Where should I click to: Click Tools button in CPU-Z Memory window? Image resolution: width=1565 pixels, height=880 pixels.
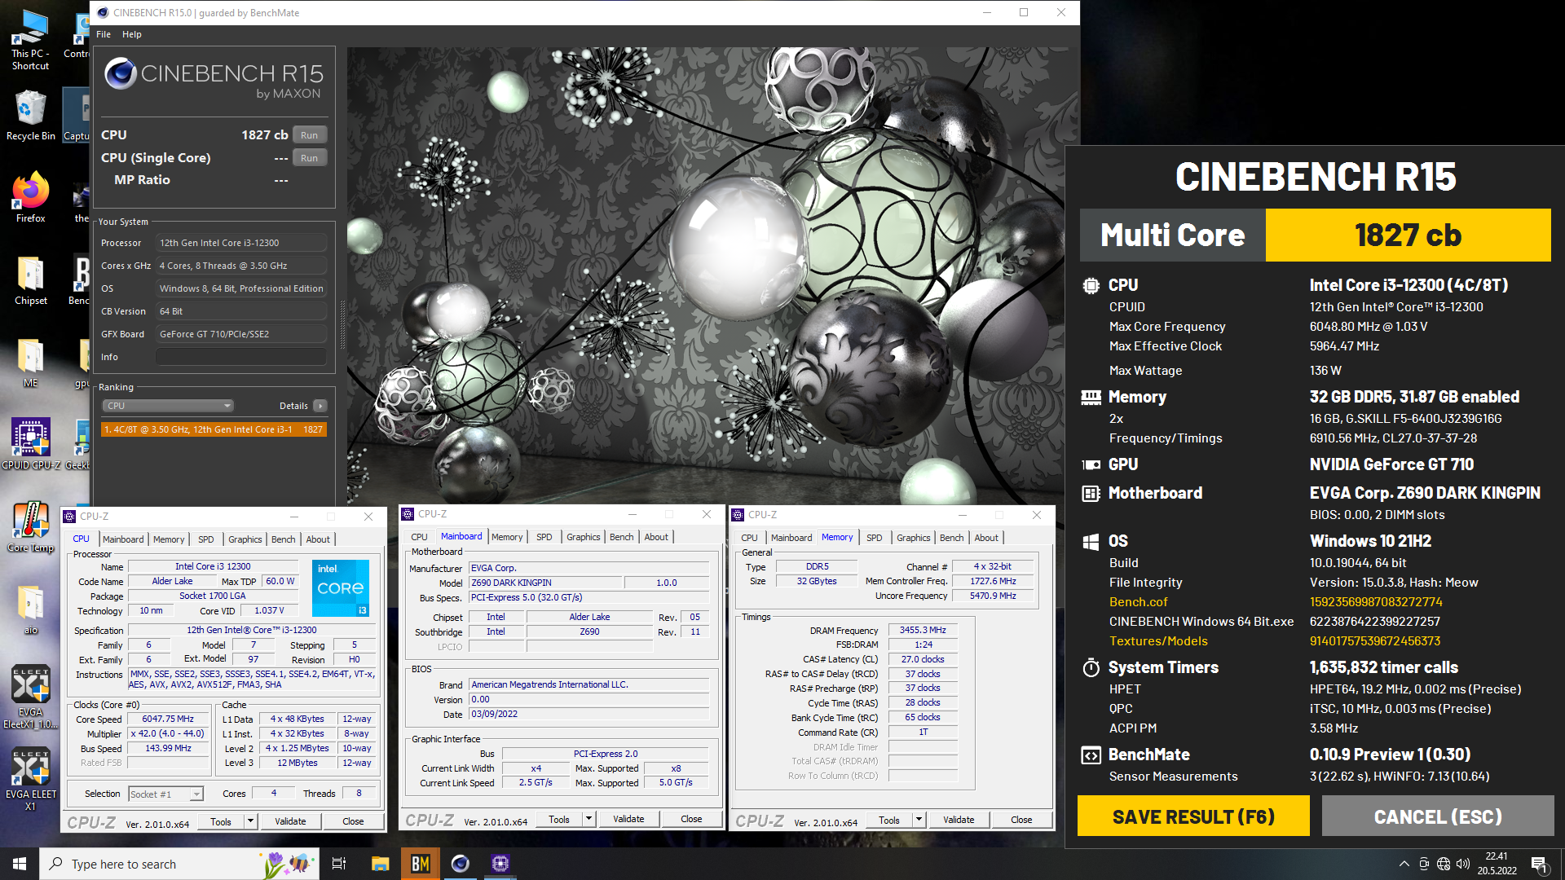click(x=889, y=820)
